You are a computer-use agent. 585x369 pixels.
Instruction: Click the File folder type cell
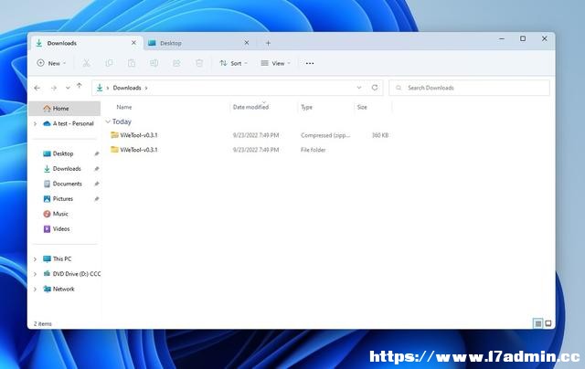pyautogui.click(x=313, y=150)
